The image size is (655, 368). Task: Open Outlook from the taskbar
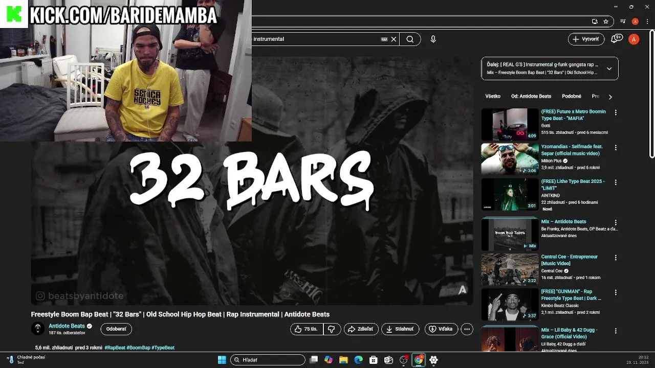point(388,360)
